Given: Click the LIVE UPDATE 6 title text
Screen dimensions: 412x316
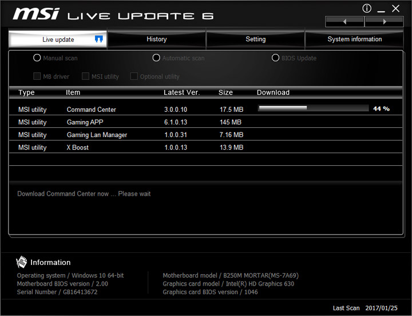Looking at the screenshot, I should click(141, 16).
